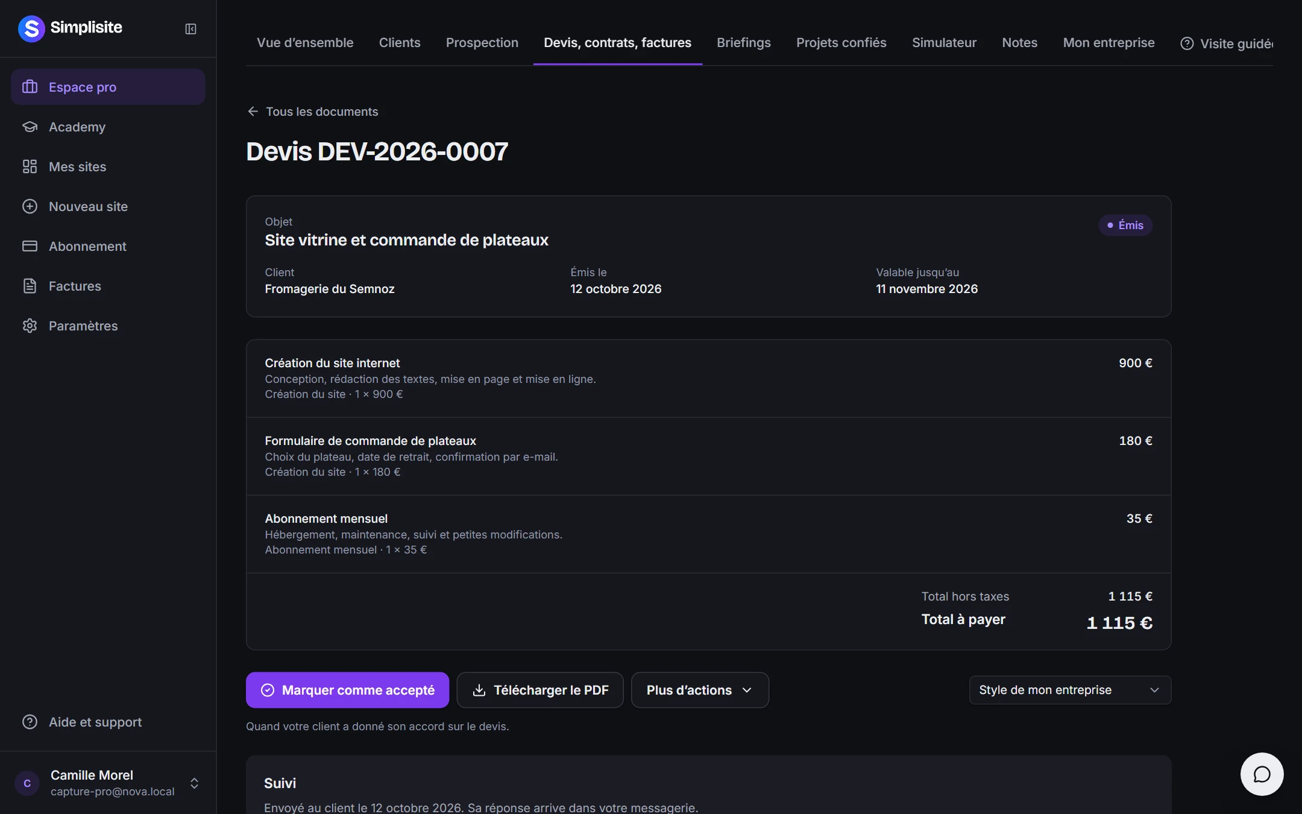Go to the Mon entreprise tab
1302x814 pixels.
coord(1109,43)
